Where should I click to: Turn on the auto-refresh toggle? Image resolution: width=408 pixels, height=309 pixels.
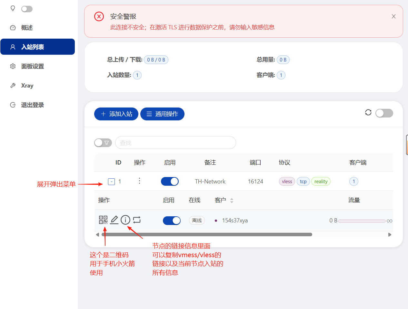click(x=384, y=113)
